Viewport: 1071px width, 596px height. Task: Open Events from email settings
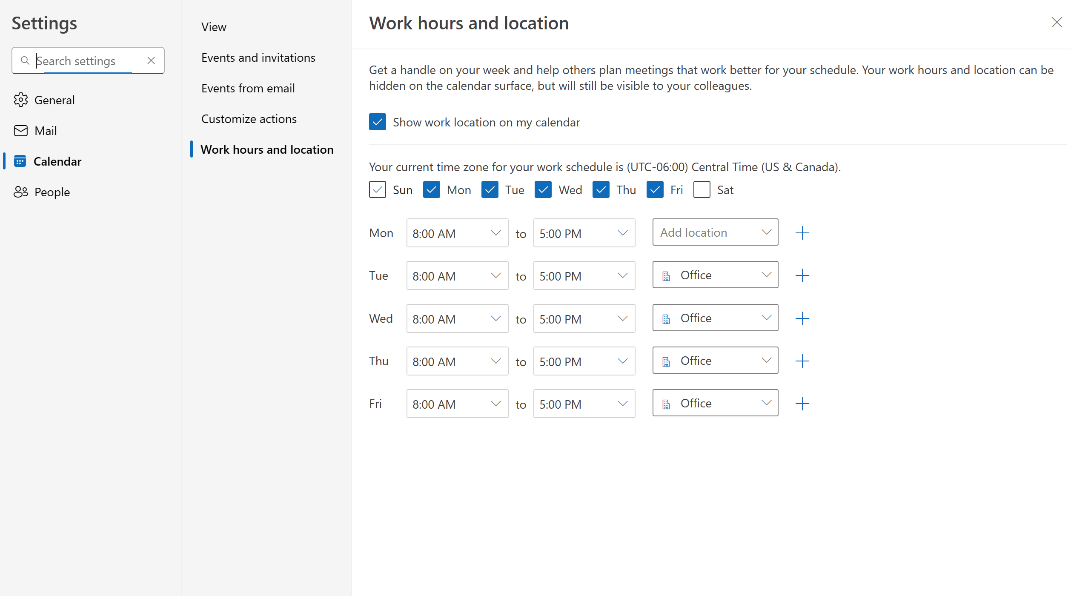[x=248, y=88]
